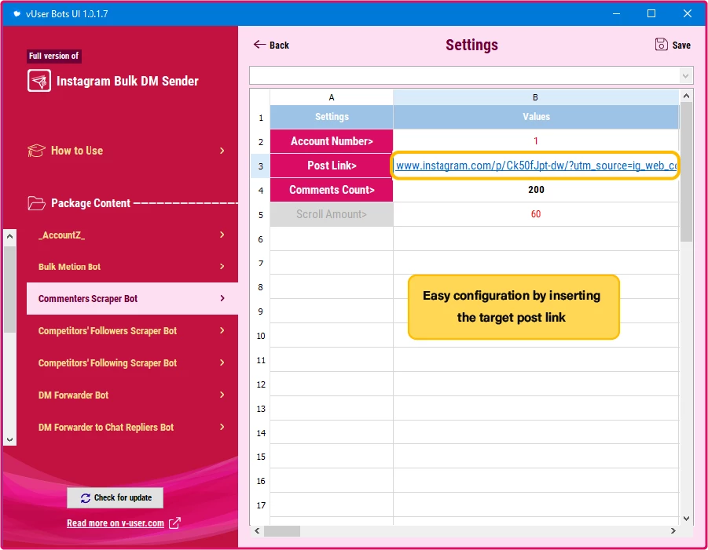The height and width of the screenshot is (550, 708).
Task: Select _AccountZ_ from the package list
Action: tap(132, 235)
